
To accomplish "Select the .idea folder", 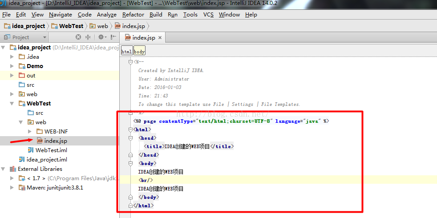I will click(29, 57).
